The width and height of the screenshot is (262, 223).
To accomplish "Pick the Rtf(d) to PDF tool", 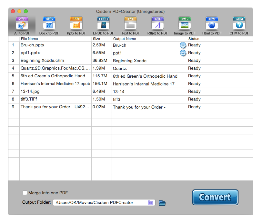I will (x=157, y=25).
